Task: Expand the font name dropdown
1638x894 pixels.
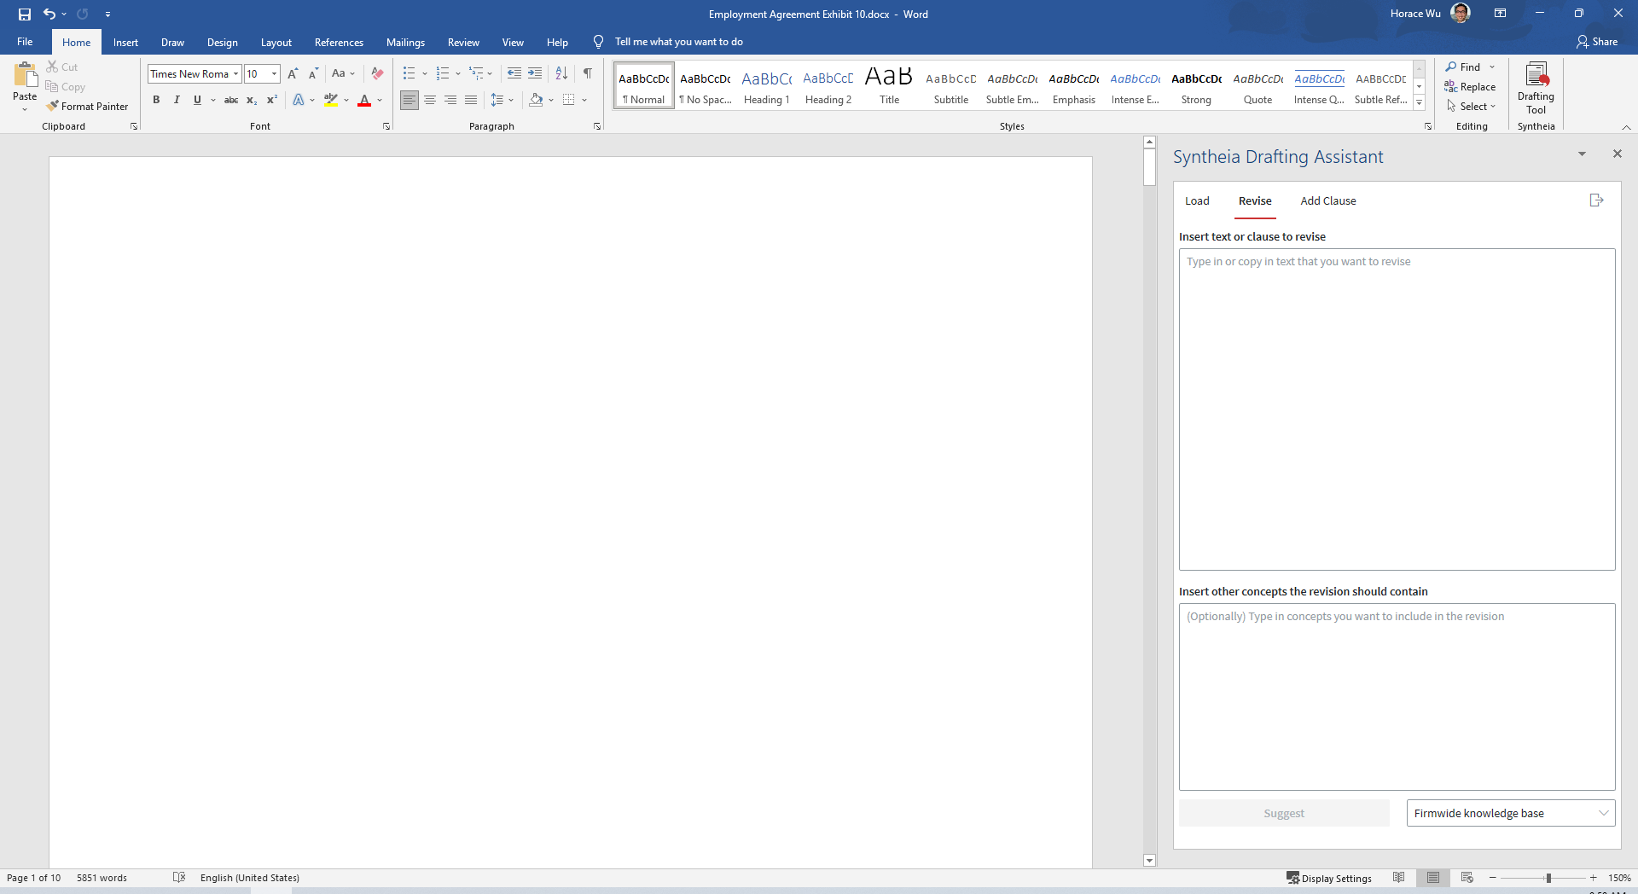Action: (236, 74)
